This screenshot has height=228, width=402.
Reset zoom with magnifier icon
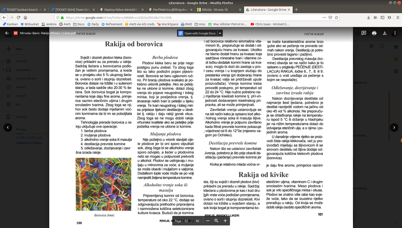(x=216, y=221)
